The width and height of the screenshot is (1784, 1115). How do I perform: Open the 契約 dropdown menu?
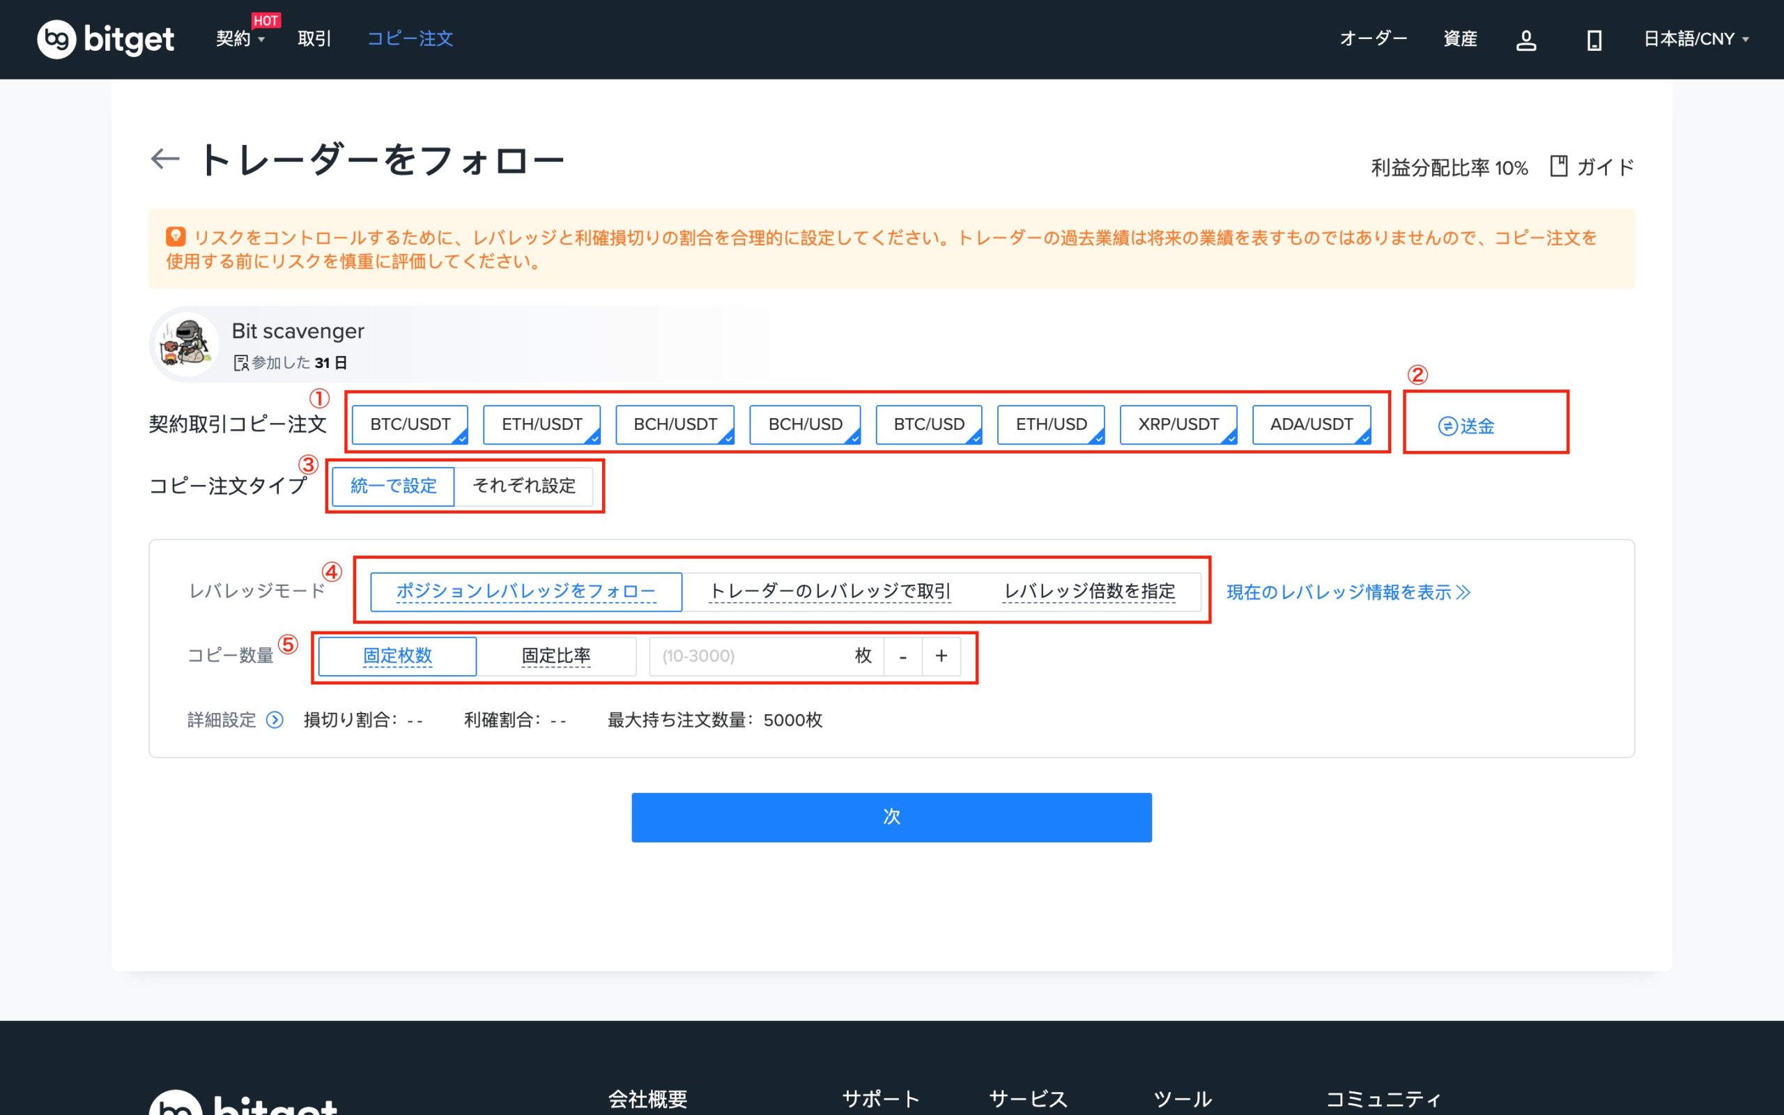240,38
